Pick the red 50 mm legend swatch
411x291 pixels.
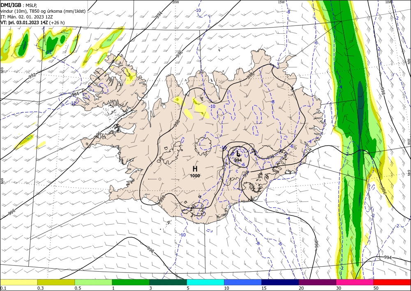click(x=392, y=282)
